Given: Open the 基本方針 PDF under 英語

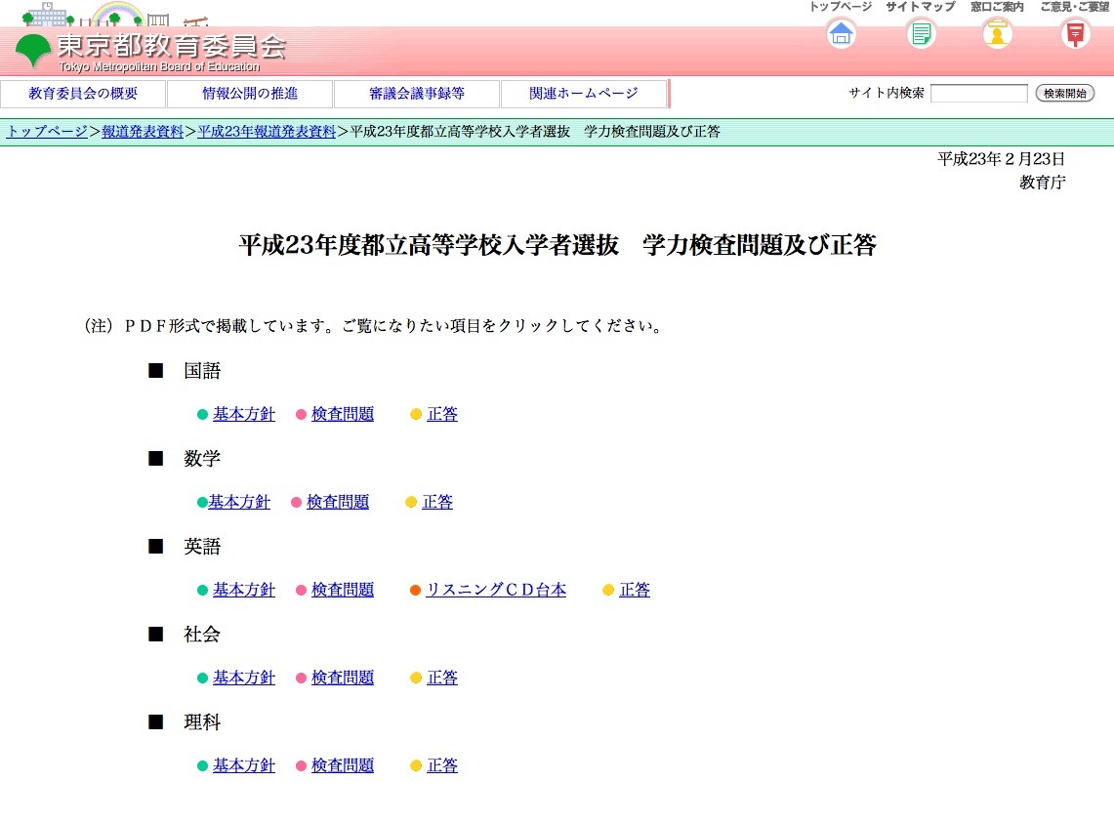Looking at the screenshot, I should (x=243, y=589).
